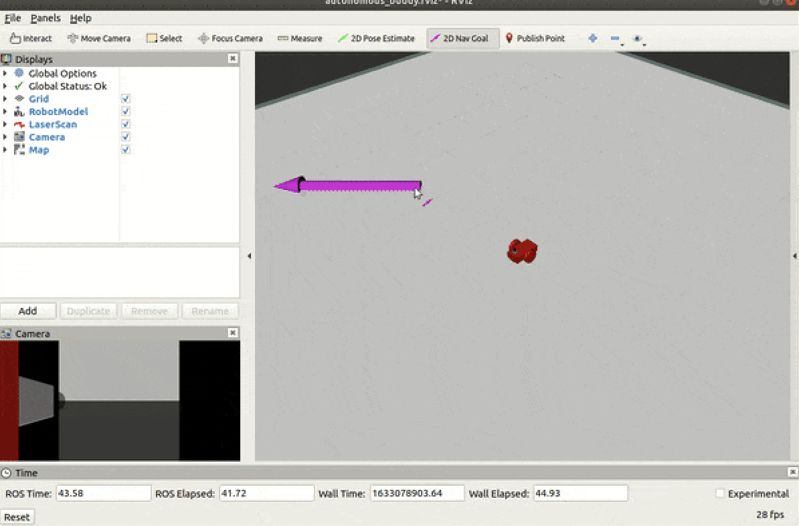
Task: Disable the LaserScan display checkbox
Action: (x=125, y=124)
